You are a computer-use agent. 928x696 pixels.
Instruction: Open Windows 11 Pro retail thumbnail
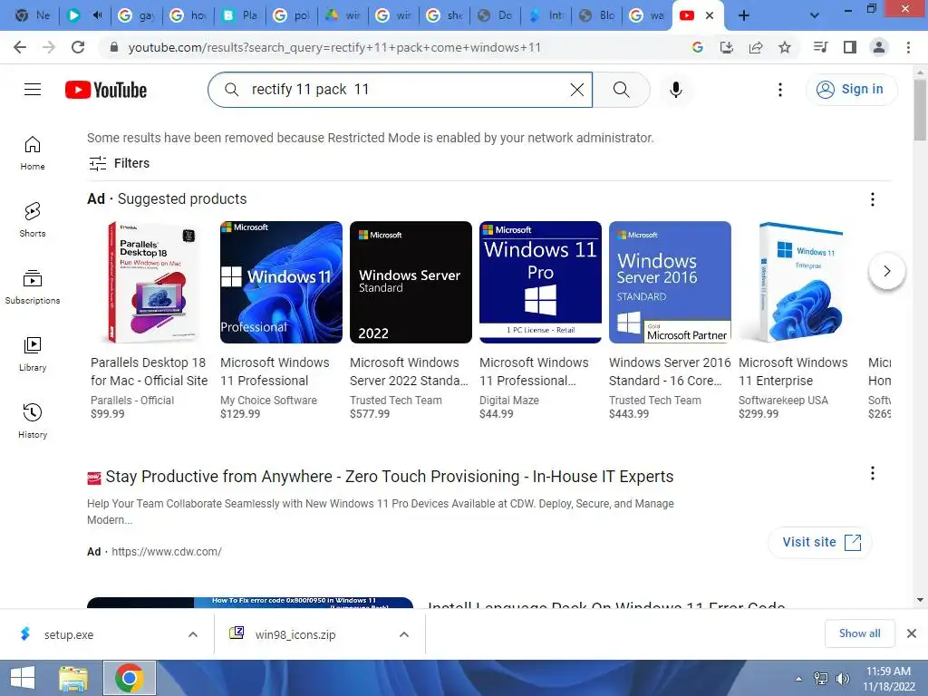540,283
